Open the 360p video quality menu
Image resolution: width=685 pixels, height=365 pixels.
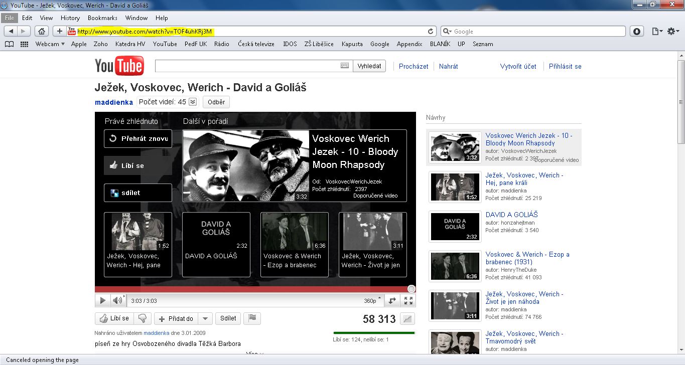[372, 301]
